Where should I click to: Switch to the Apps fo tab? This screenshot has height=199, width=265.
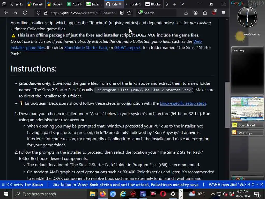pyautogui.click(x=75, y=4)
